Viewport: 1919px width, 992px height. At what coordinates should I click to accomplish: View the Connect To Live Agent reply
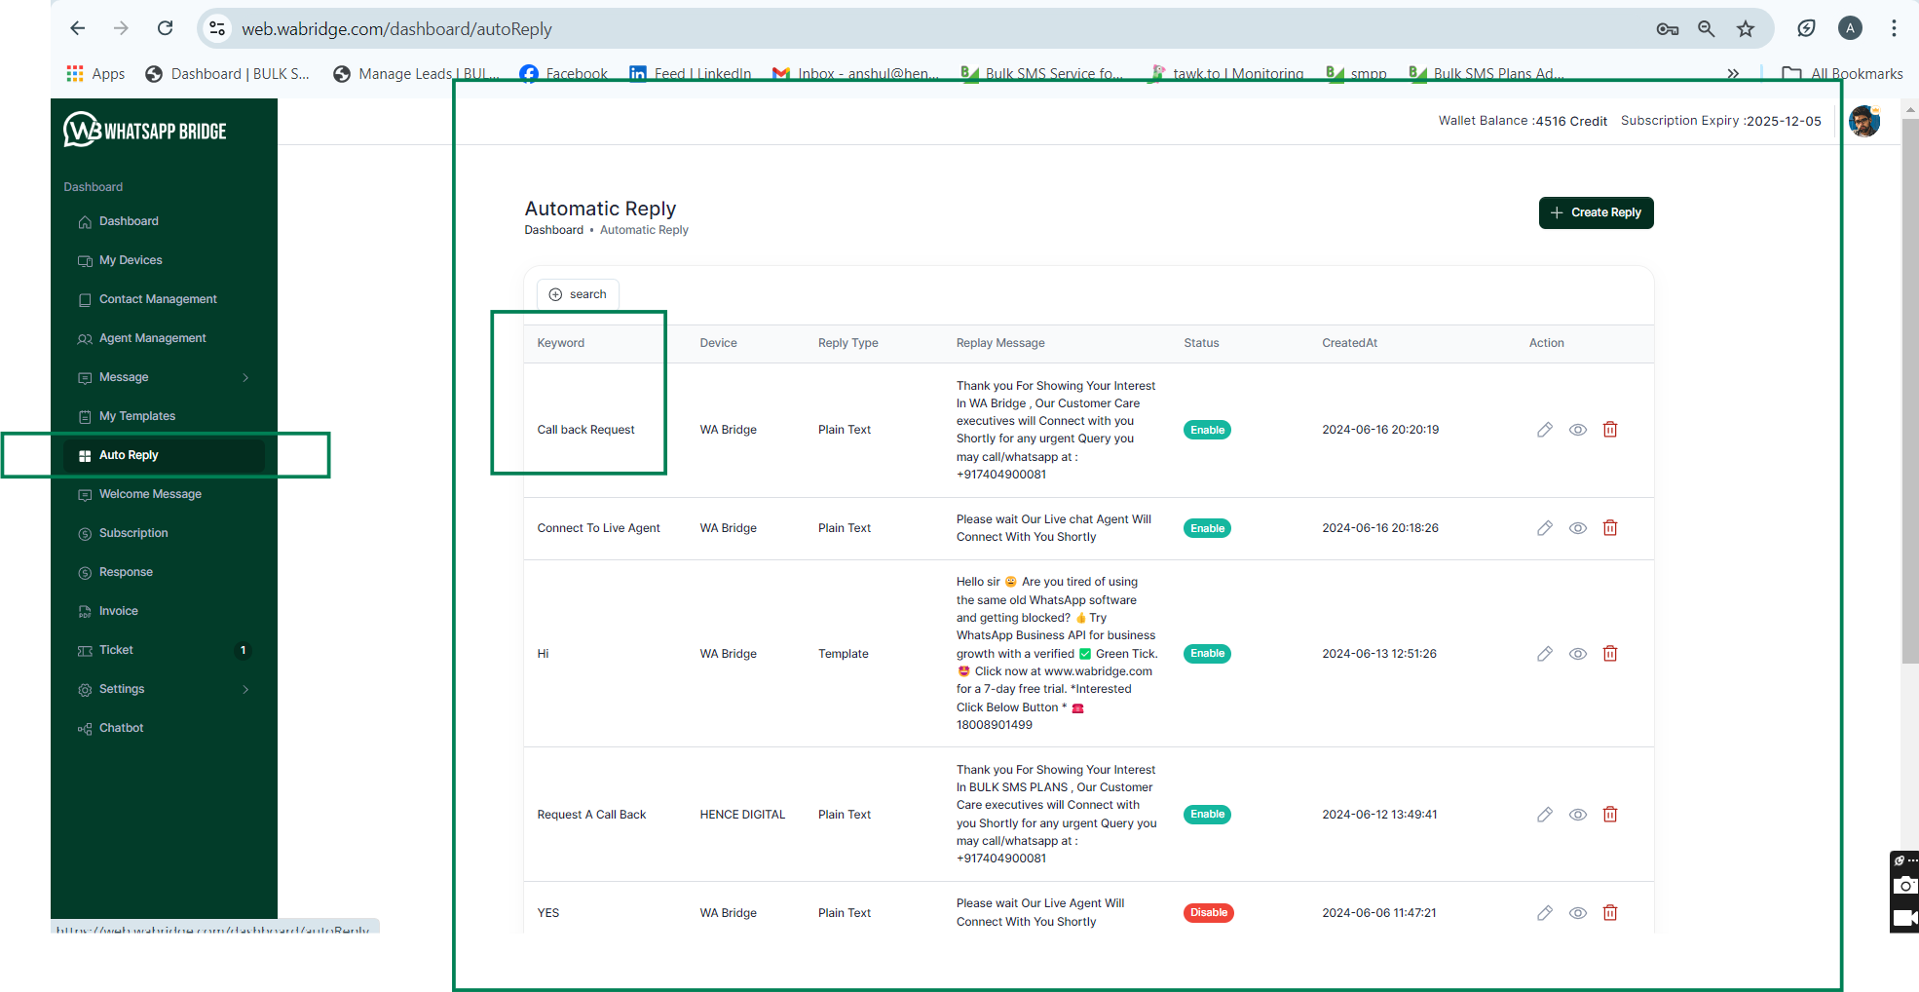click(x=1578, y=528)
